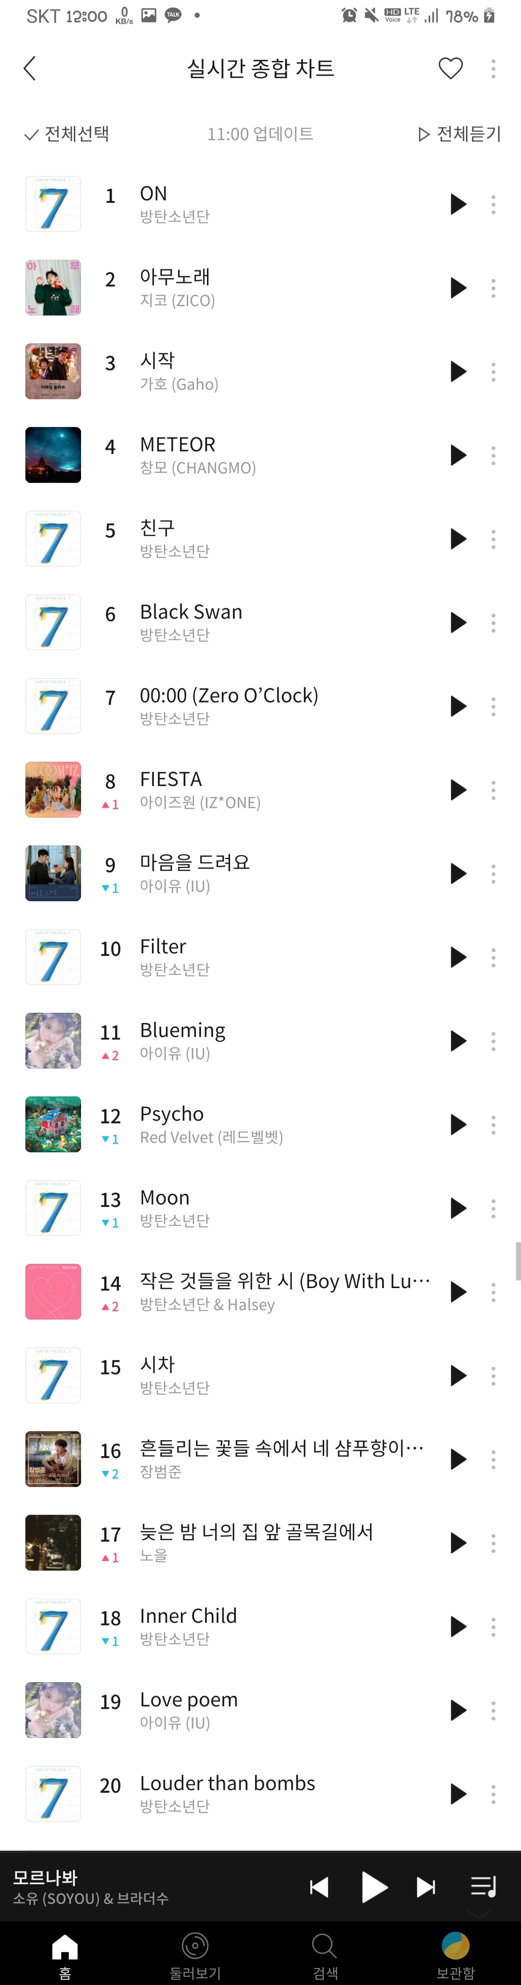
Task: Play the song ON by 방탄소년단
Action: 458,204
